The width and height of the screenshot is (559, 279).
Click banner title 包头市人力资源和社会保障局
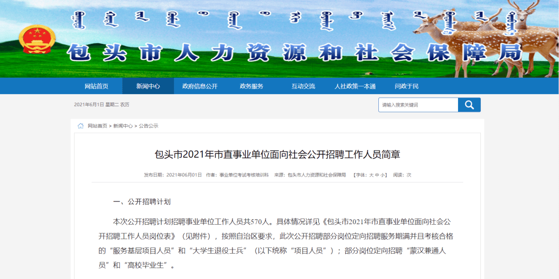point(295,53)
